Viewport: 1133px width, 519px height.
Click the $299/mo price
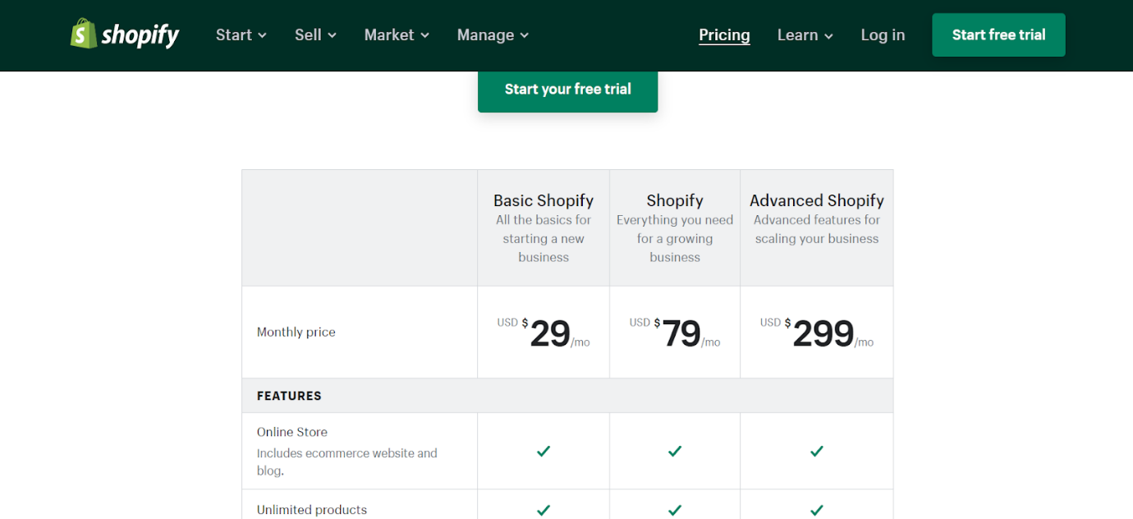point(817,333)
